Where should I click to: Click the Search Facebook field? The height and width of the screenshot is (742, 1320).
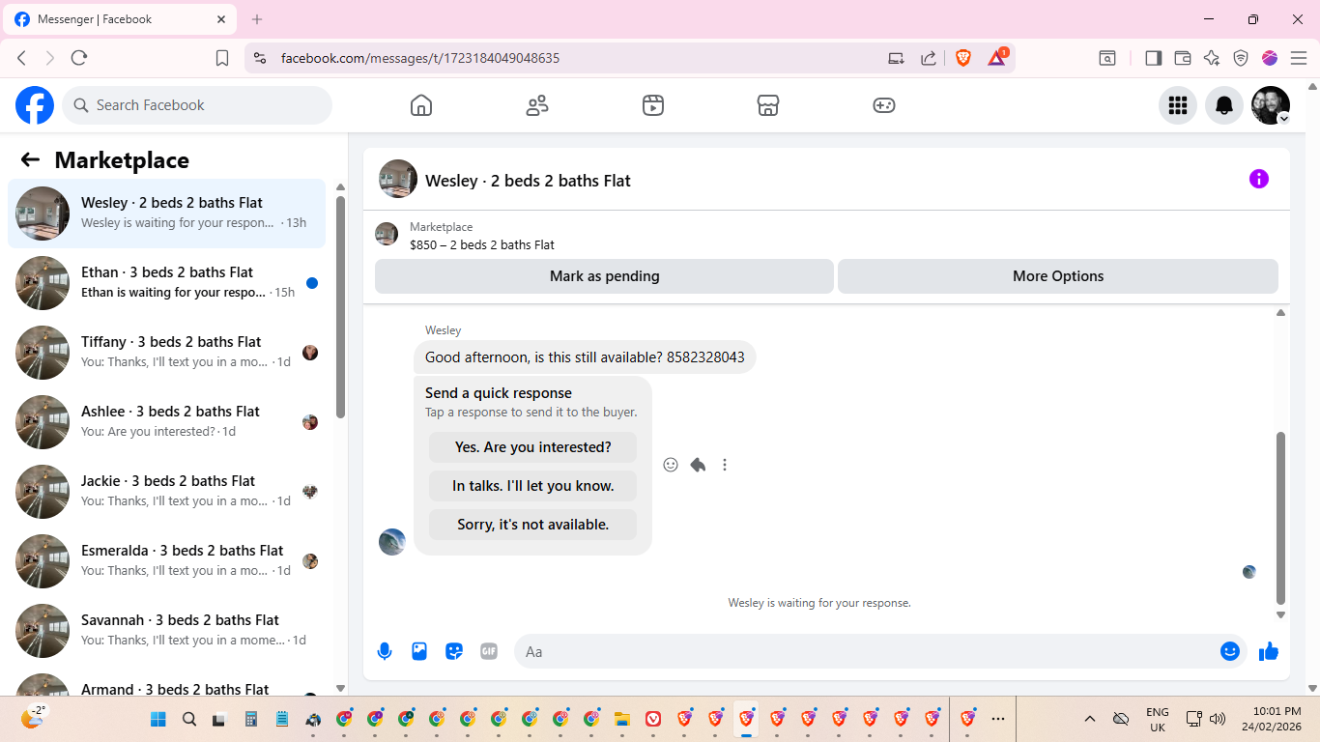(197, 105)
